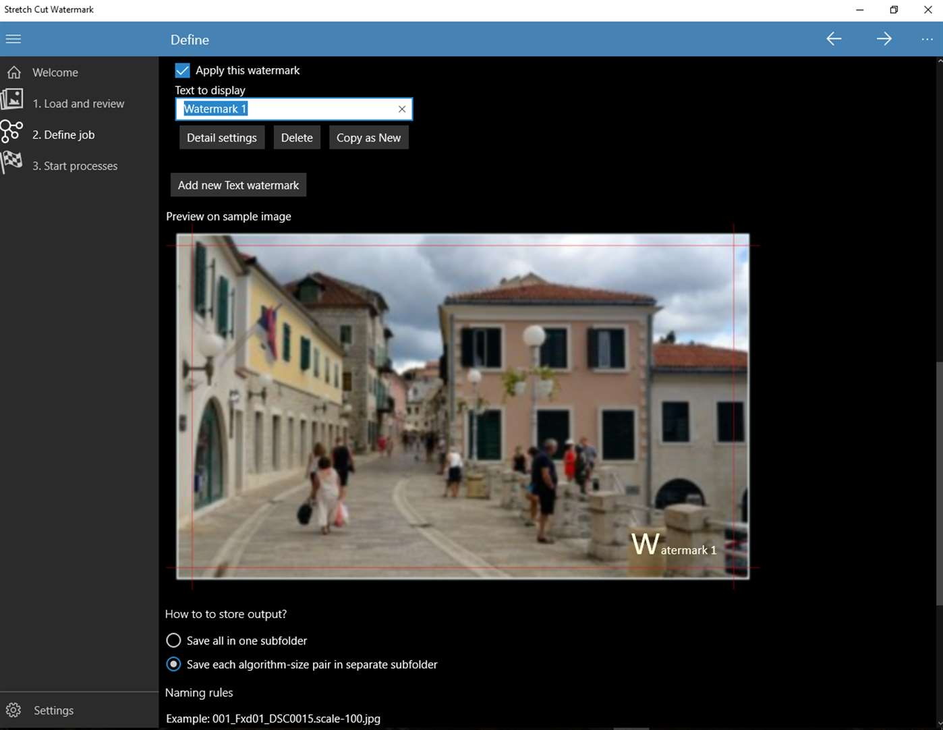This screenshot has width=943, height=730.
Task: Open Detail settings for the watermark
Action: click(222, 138)
